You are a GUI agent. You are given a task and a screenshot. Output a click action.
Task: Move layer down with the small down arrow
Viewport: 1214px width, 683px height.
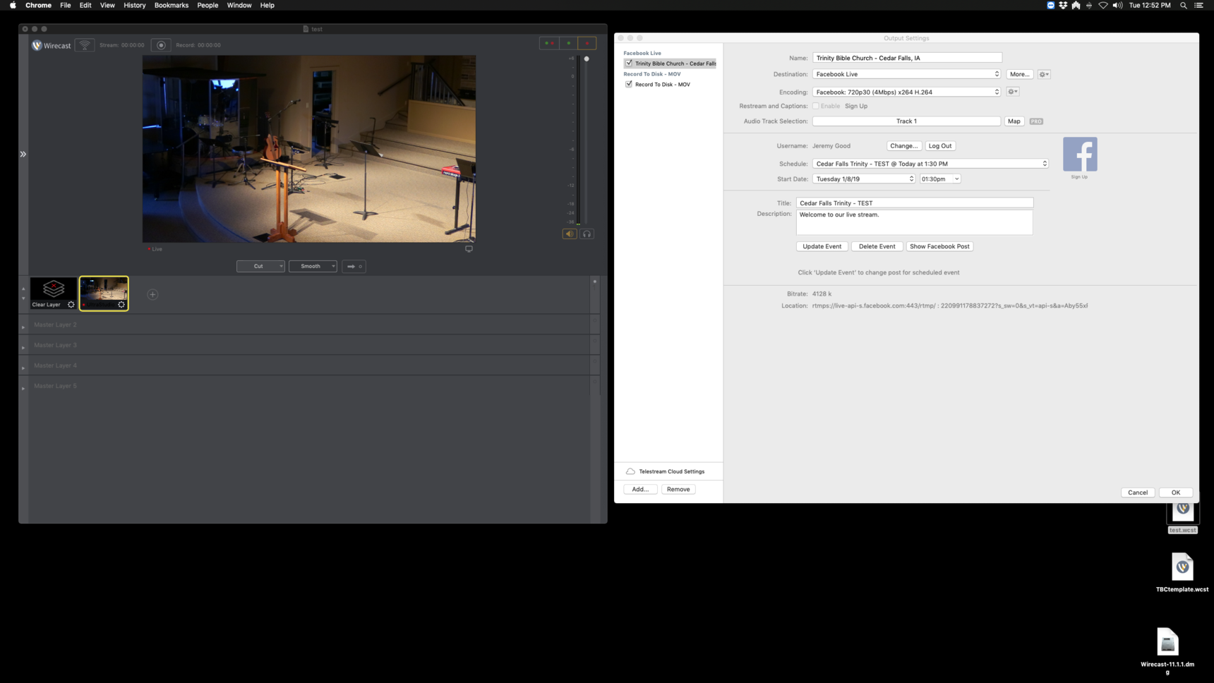point(23,298)
